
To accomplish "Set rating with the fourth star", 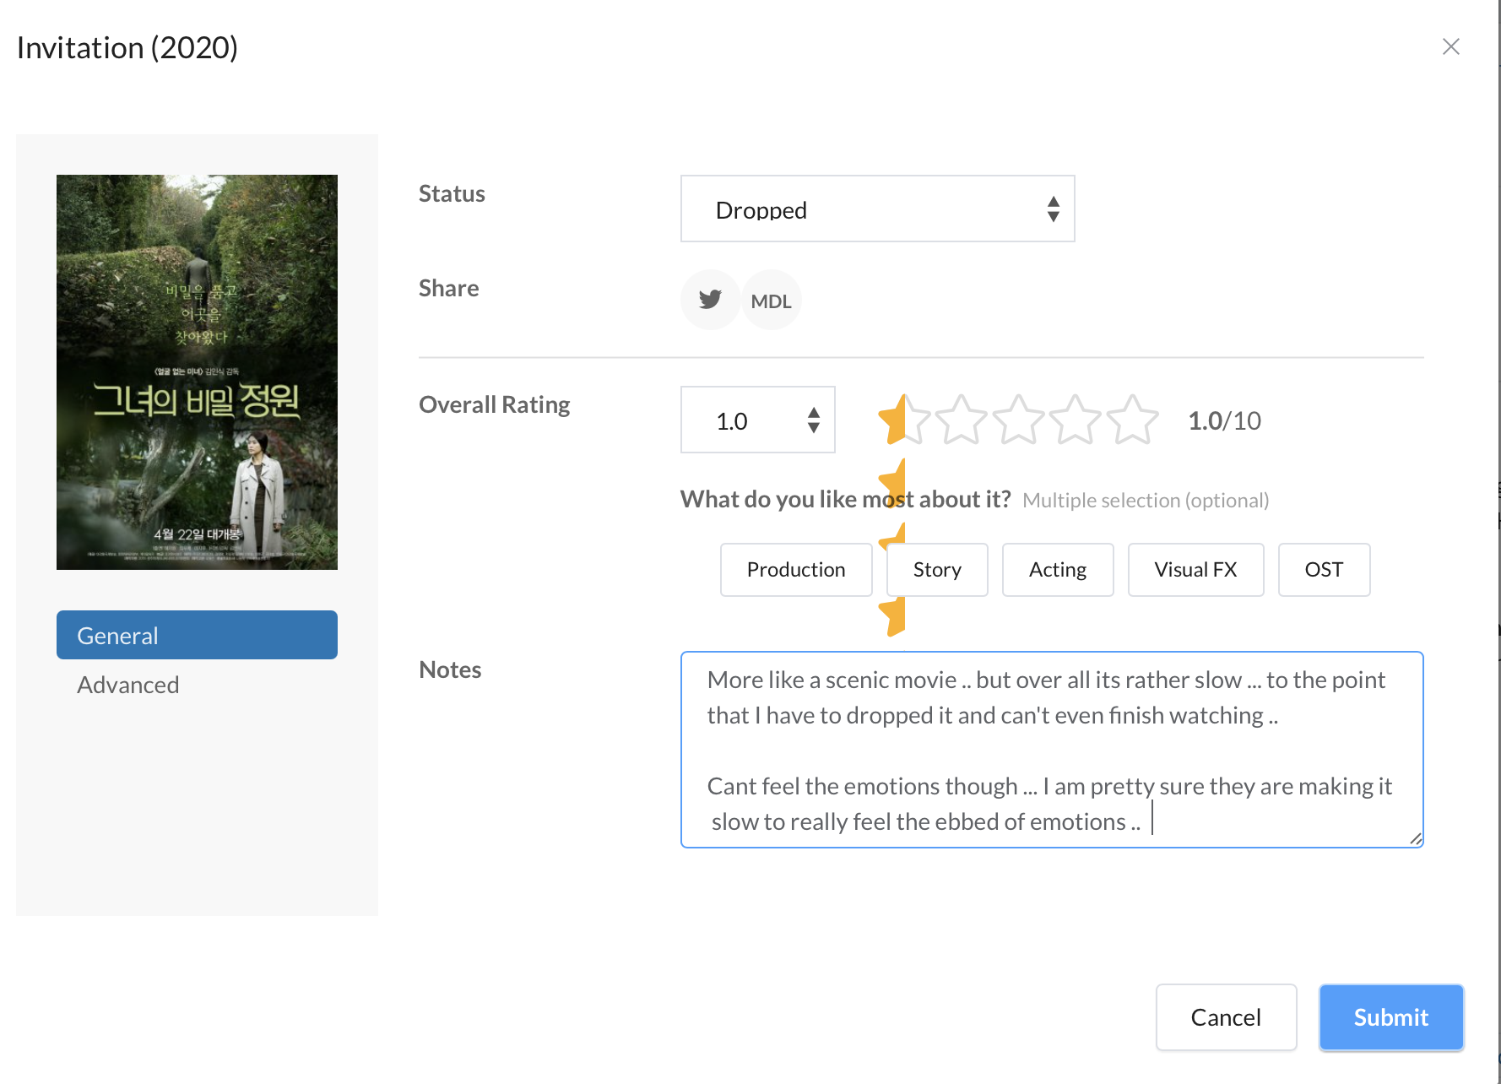I will [1075, 420].
